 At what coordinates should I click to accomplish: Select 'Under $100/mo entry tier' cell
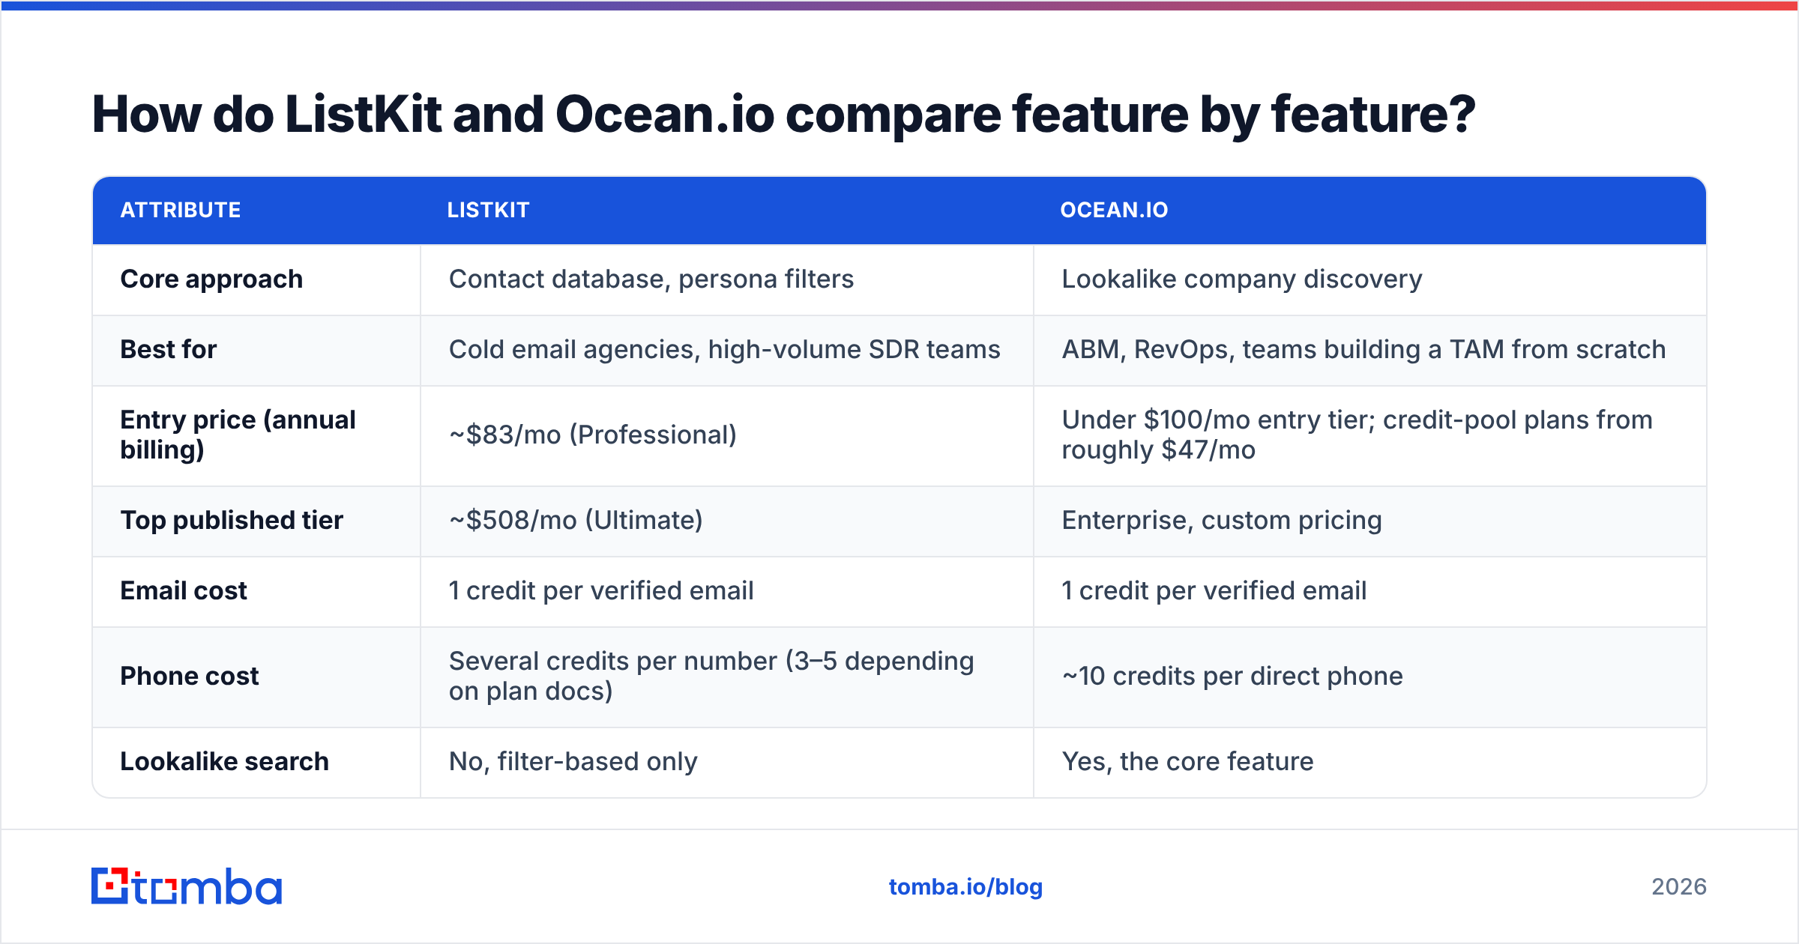(1357, 435)
